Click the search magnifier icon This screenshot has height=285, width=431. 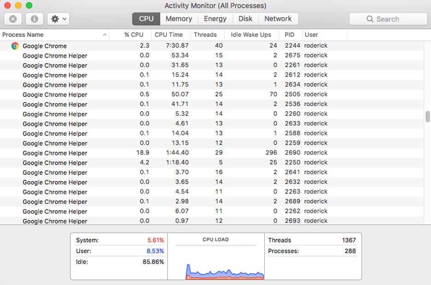[370, 19]
